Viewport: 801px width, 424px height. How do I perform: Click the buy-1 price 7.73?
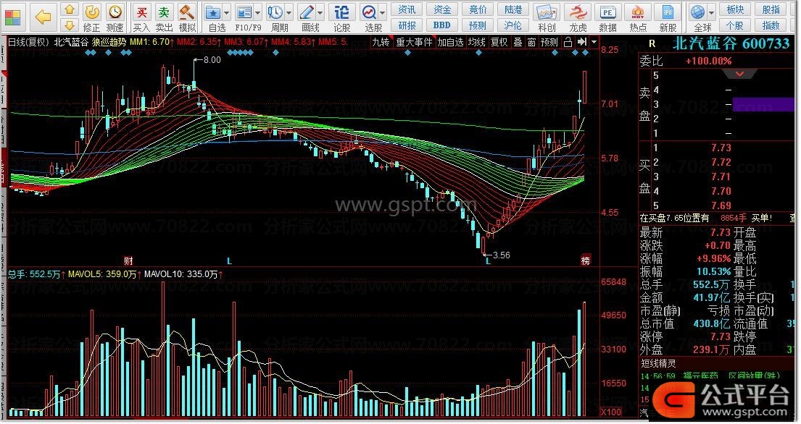[x=721, y=148]
